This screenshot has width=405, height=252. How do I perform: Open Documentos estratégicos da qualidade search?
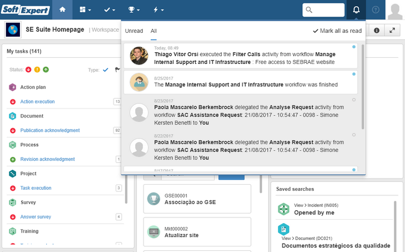[336, 245]
